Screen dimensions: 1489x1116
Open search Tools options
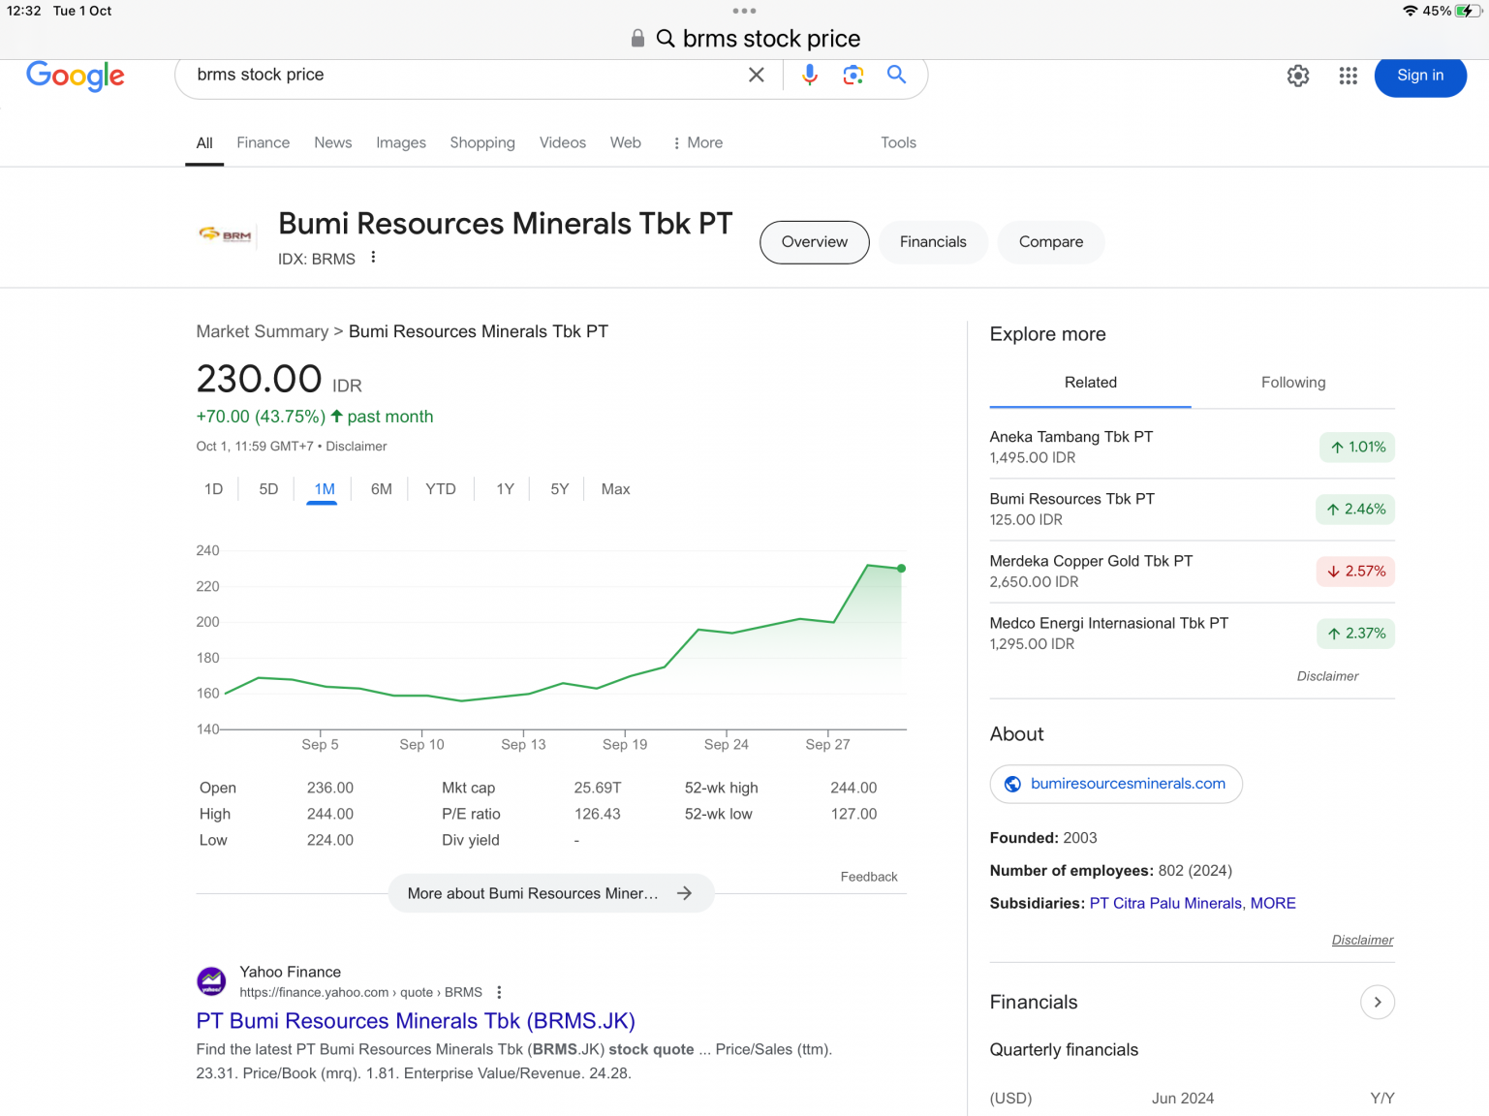[898, 142]
